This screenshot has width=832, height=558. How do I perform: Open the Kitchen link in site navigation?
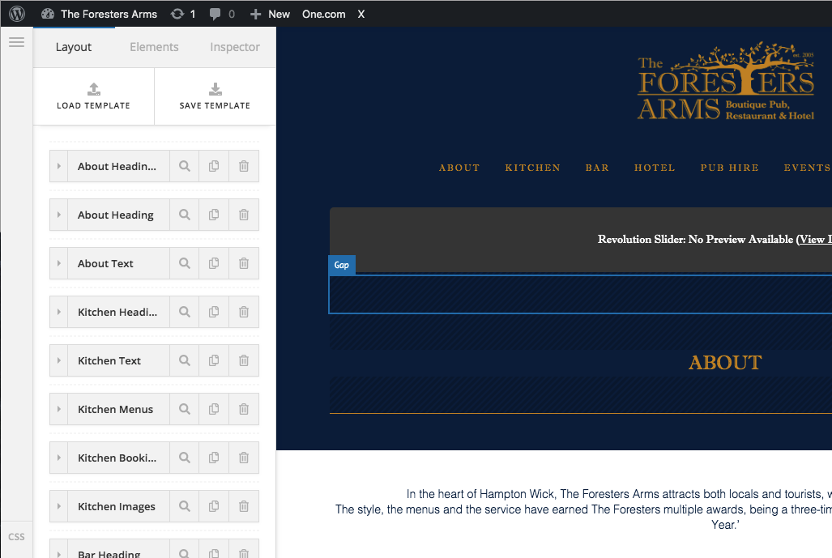point(532,168)
